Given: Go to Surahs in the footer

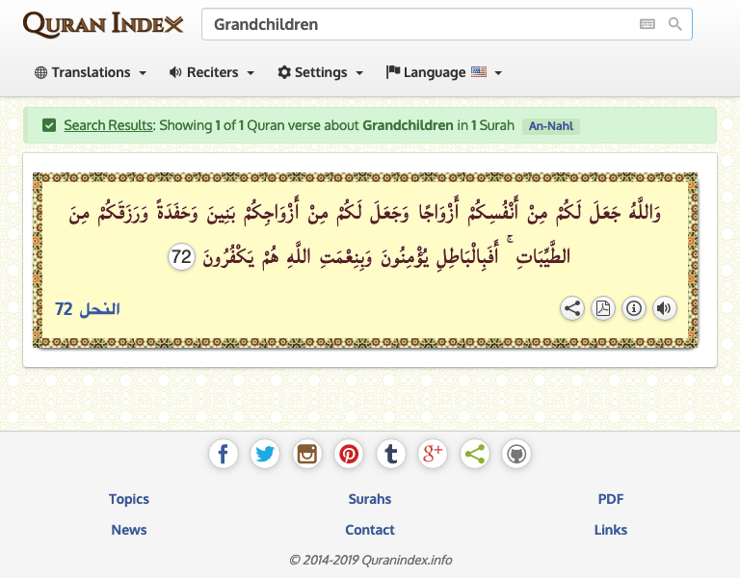Looking at the screenshot, I should tap(370, 499).
